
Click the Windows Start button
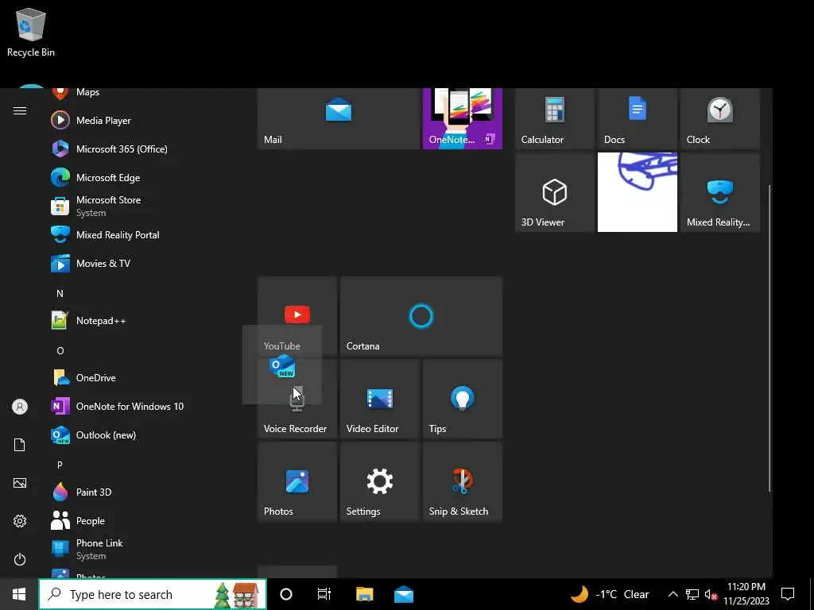(19, 594)
